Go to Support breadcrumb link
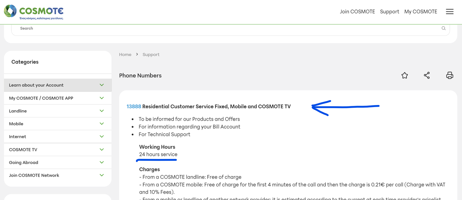The width and height of the screenshot is (462, 200). pos(151,55)
